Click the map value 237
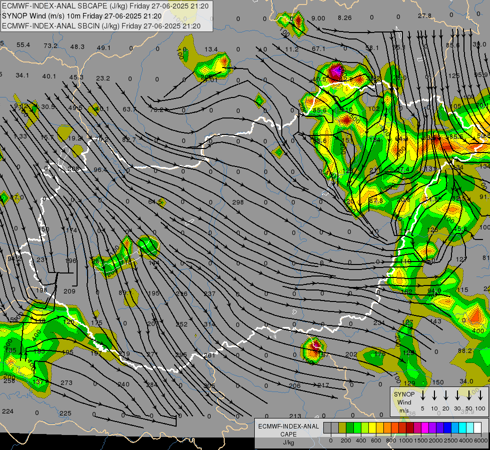 pos(209,293)
